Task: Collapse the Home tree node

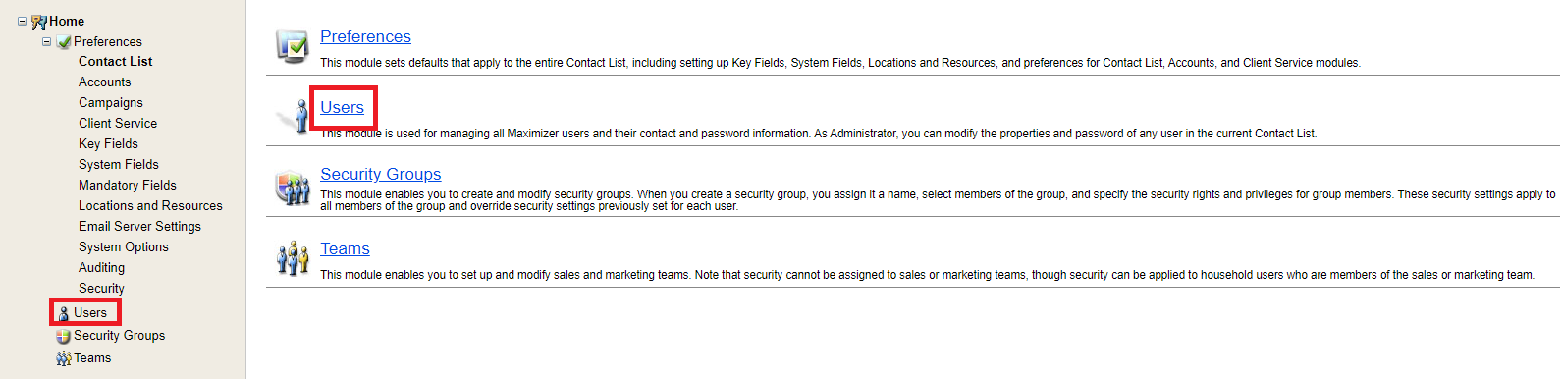Action: point(22,21)
